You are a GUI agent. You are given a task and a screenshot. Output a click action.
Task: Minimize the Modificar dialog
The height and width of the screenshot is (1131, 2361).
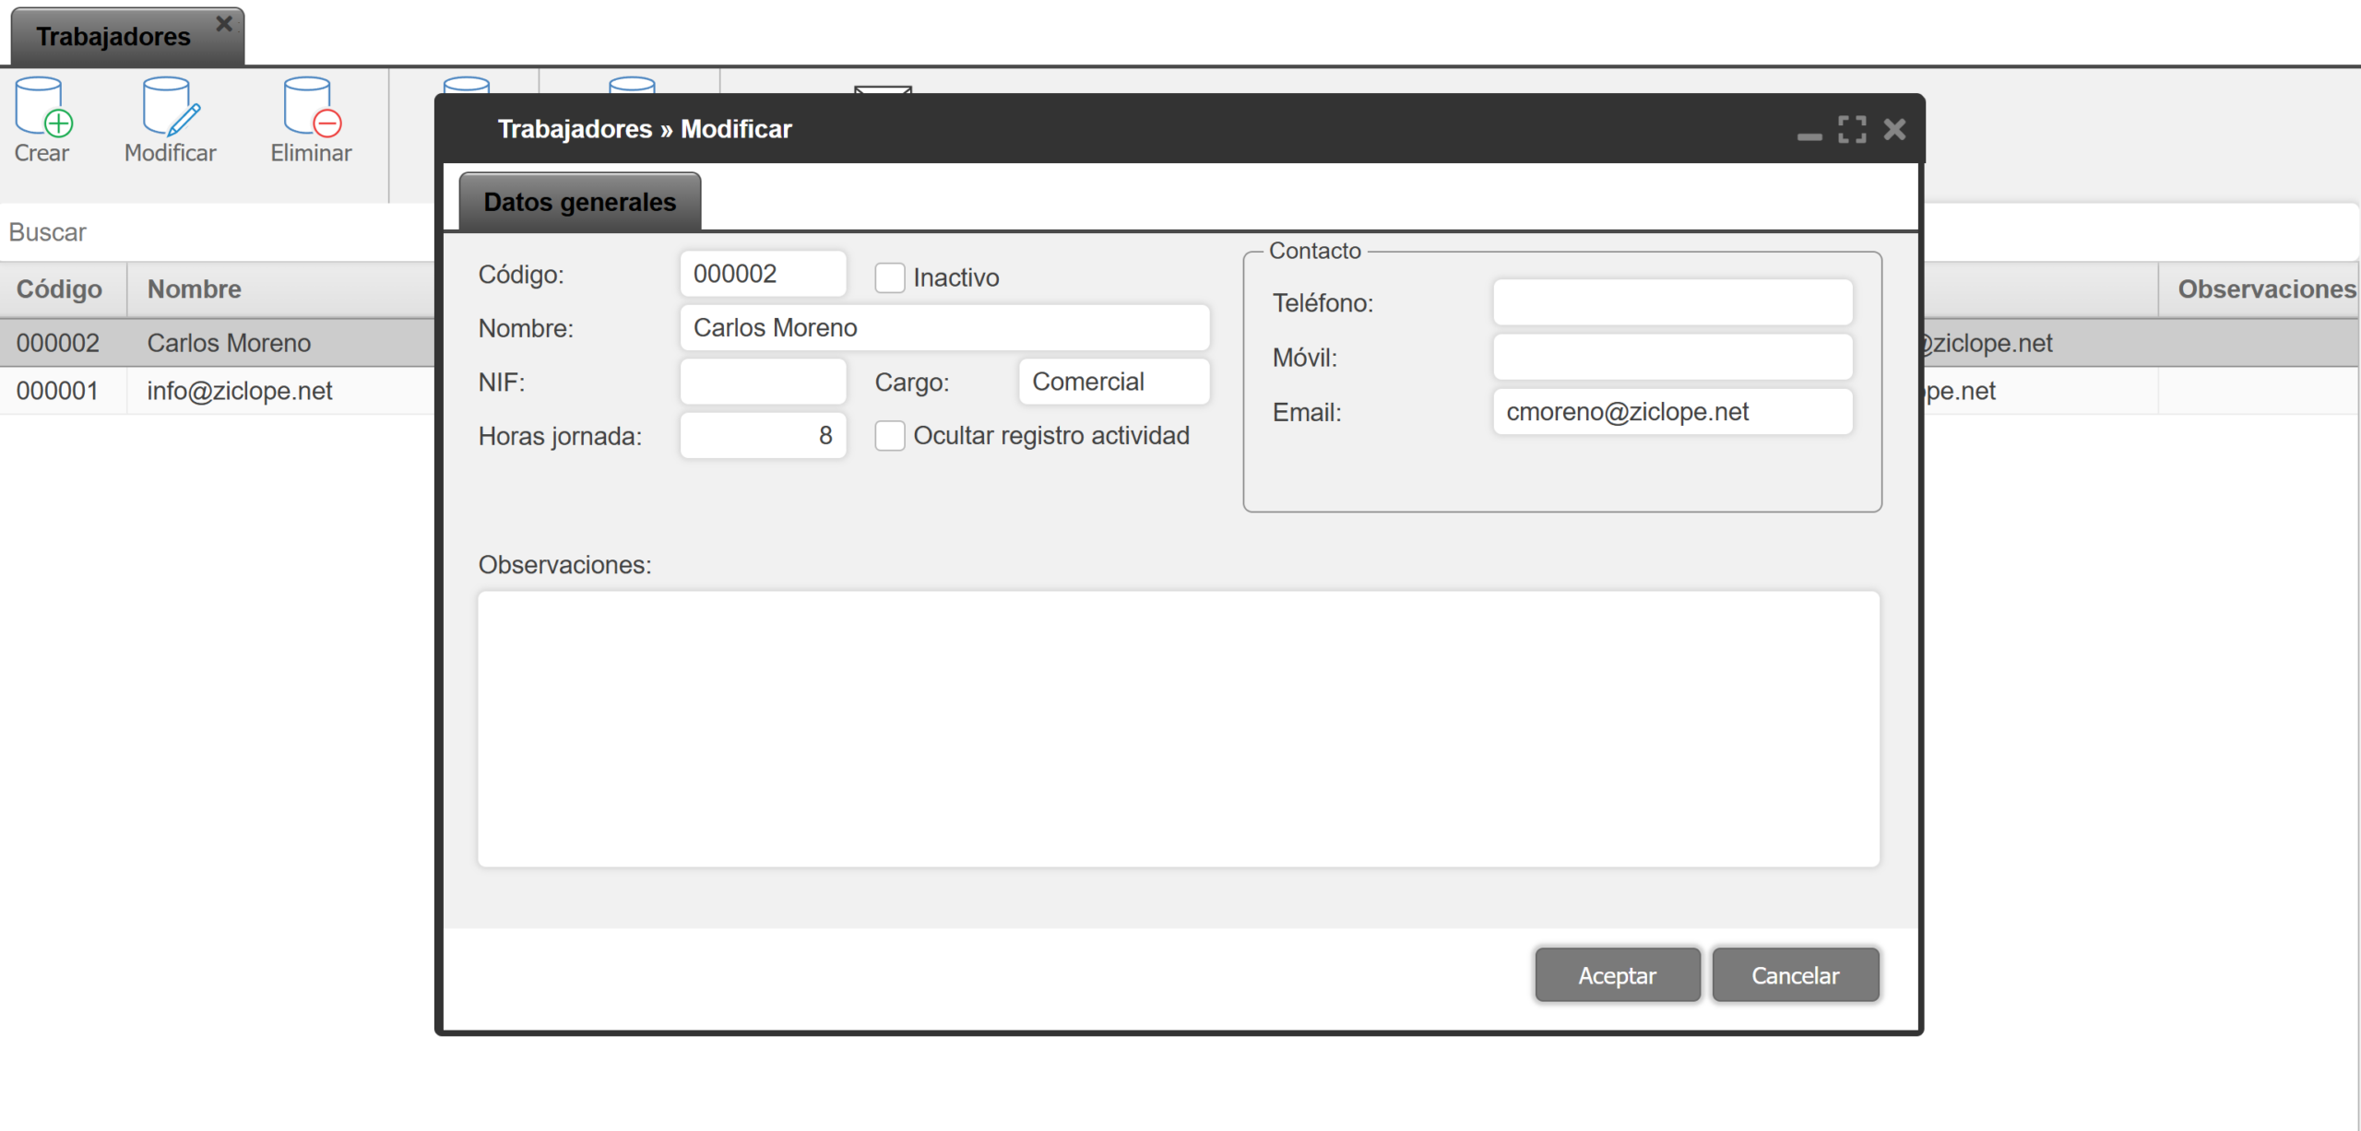(1810, 135)
